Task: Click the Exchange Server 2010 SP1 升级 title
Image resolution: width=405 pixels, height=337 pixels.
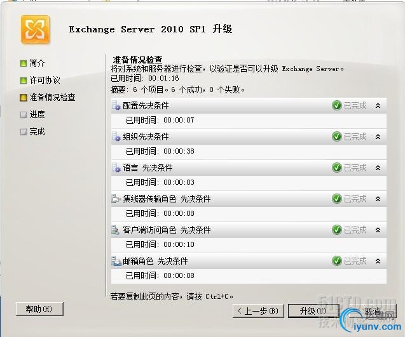Action: coord(151,29)
